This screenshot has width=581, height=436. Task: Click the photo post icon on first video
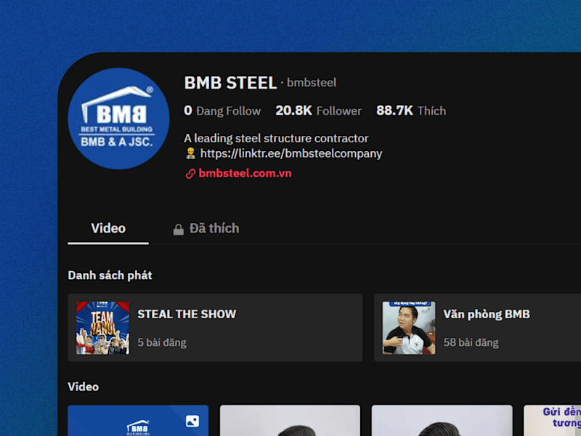[192, 421]
